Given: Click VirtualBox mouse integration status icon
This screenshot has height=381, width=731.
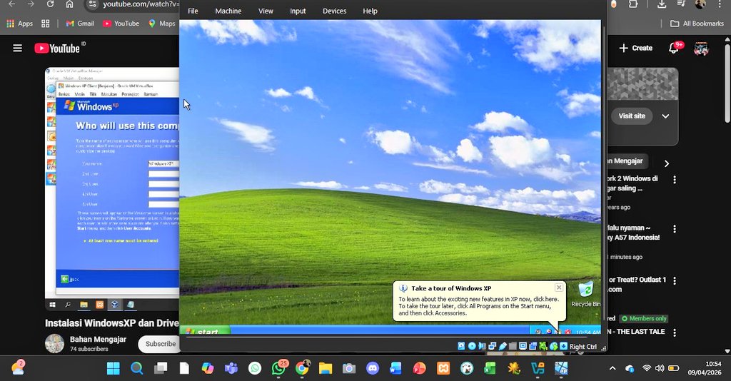Looking at the screenshot, I should [554, 346].
